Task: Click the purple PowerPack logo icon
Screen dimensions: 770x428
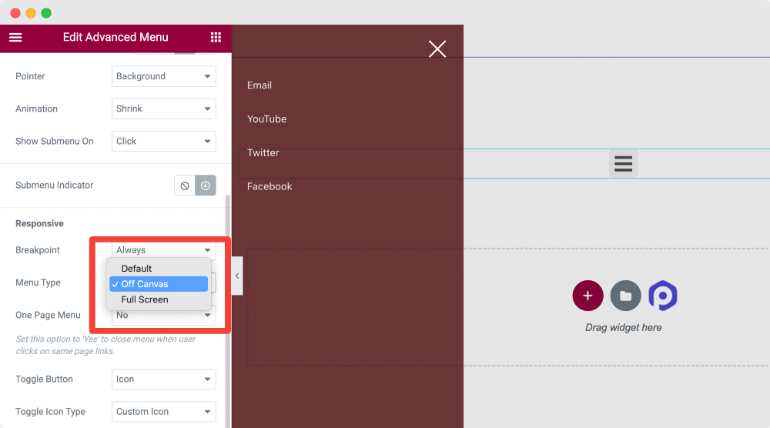Action: [663, 296]
